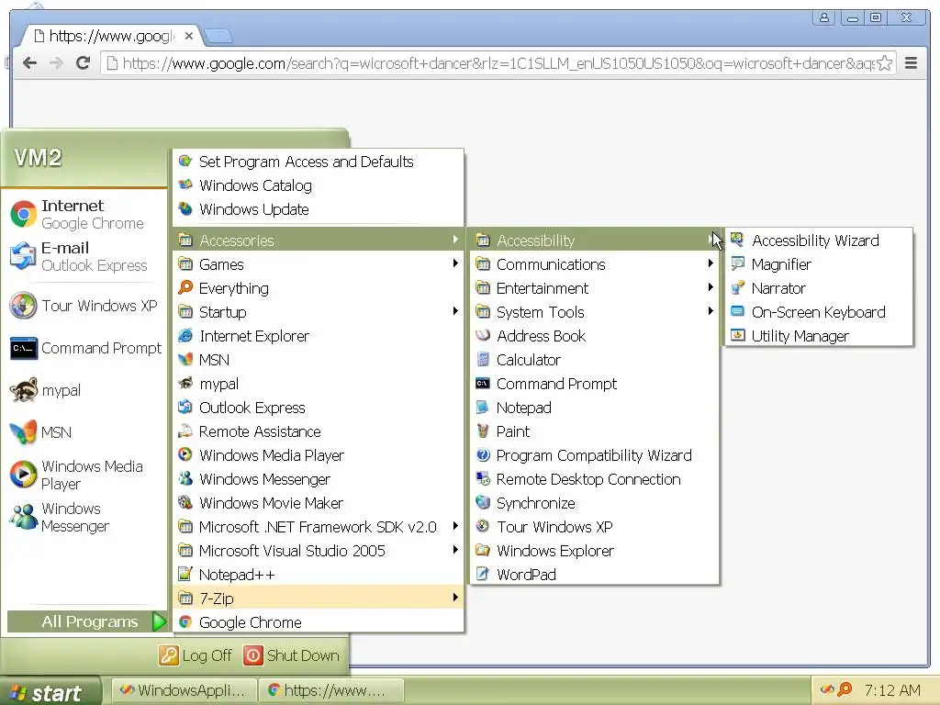Click the Notepad++ icon
Image resolution: width=940 pixels, height=705 pixels.
click(x=185, y=574)
